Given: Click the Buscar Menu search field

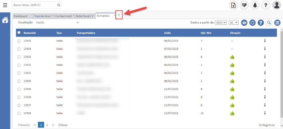Looking at the screenshot, I should pos(35,5).
